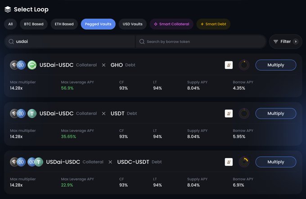
Task: Focus the Search by borrow token field
Action: pyautogui.click(x=201, y=41)
